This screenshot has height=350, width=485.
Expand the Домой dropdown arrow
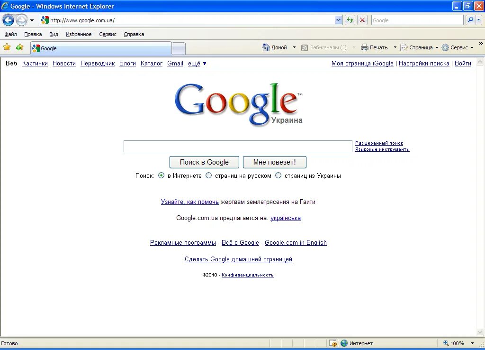294,47
